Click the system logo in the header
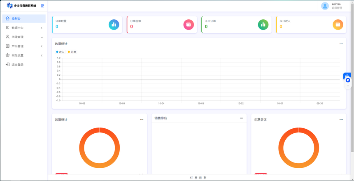 coord(10,6)
